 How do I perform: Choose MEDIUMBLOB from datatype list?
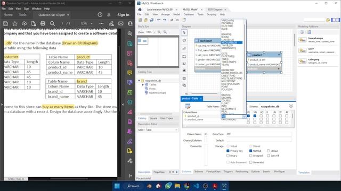coord(232,42)
